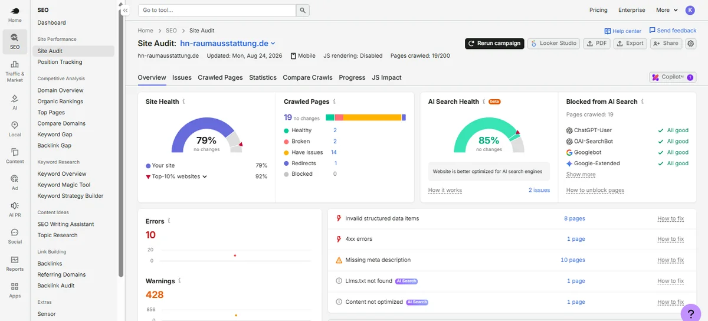Screen dimensions: 708x321
Task: Click the AI Search Health gauge
Action: 489,135
